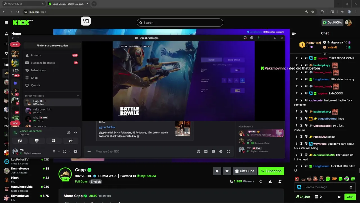The width and height of the screenshot is (360, 203).
Task: Open Kick chat settings gear
Action: (x=339, y=197)
